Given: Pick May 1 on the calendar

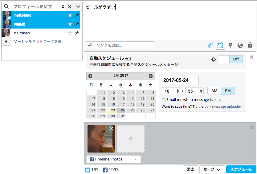Looking at the screenshot, I should click(x=101, y=93).
